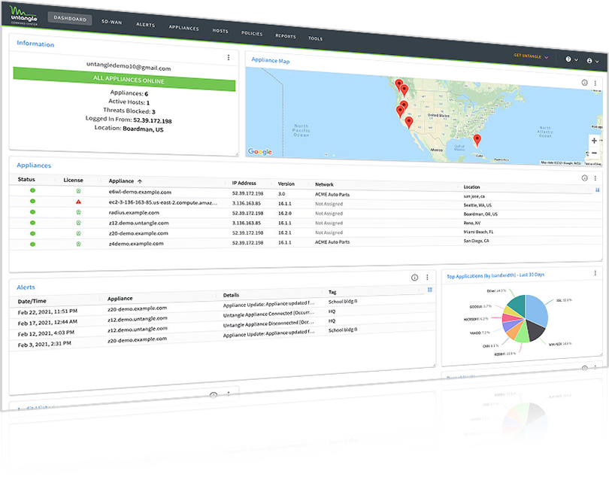Screen dimensions: 609x477
Task: Click the dark gray pie slice
Action: pyautogui.click(x=535, y=330)
